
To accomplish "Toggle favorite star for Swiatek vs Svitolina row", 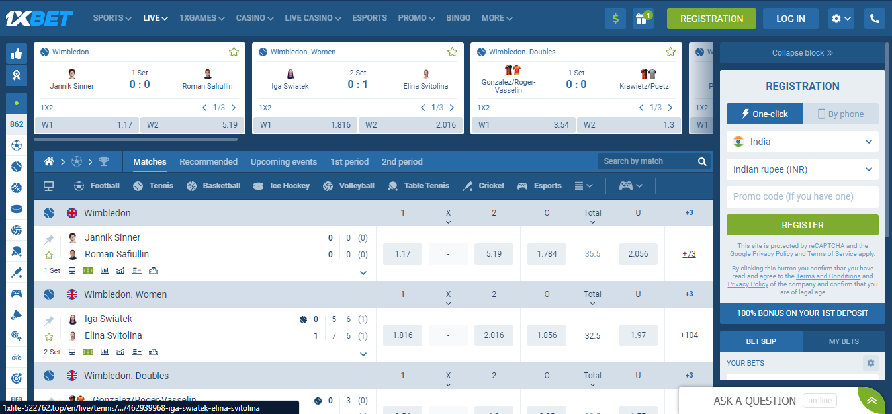I will point(49,337).
